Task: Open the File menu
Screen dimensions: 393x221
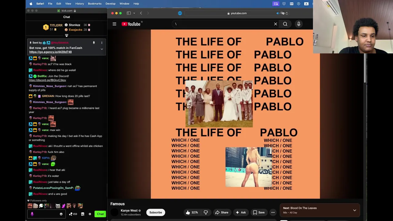Action: point(50,4)
